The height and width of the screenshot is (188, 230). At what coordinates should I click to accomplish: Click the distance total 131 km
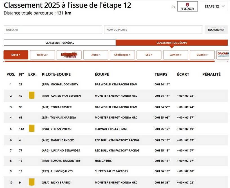[x=64, y=13]
